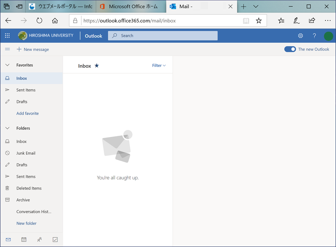Open Drafts under Folders

coord(31,165)
